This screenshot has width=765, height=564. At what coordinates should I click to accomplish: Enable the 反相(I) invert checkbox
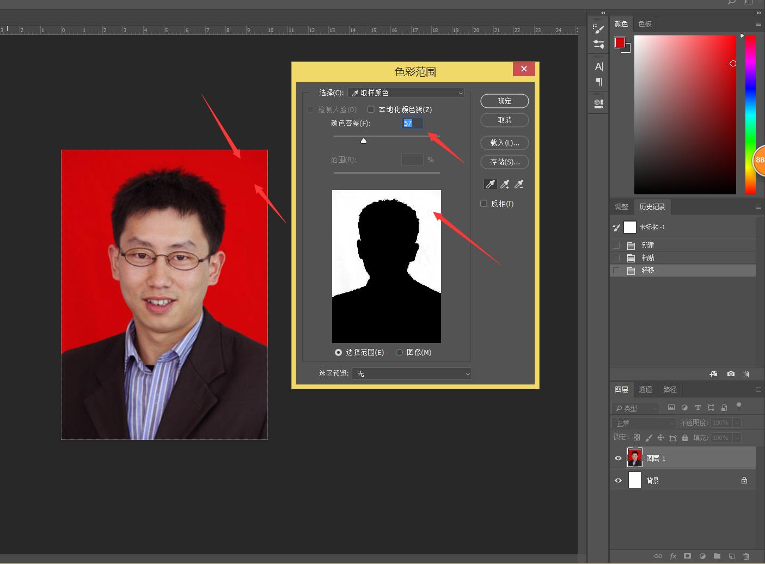[484, 204]
